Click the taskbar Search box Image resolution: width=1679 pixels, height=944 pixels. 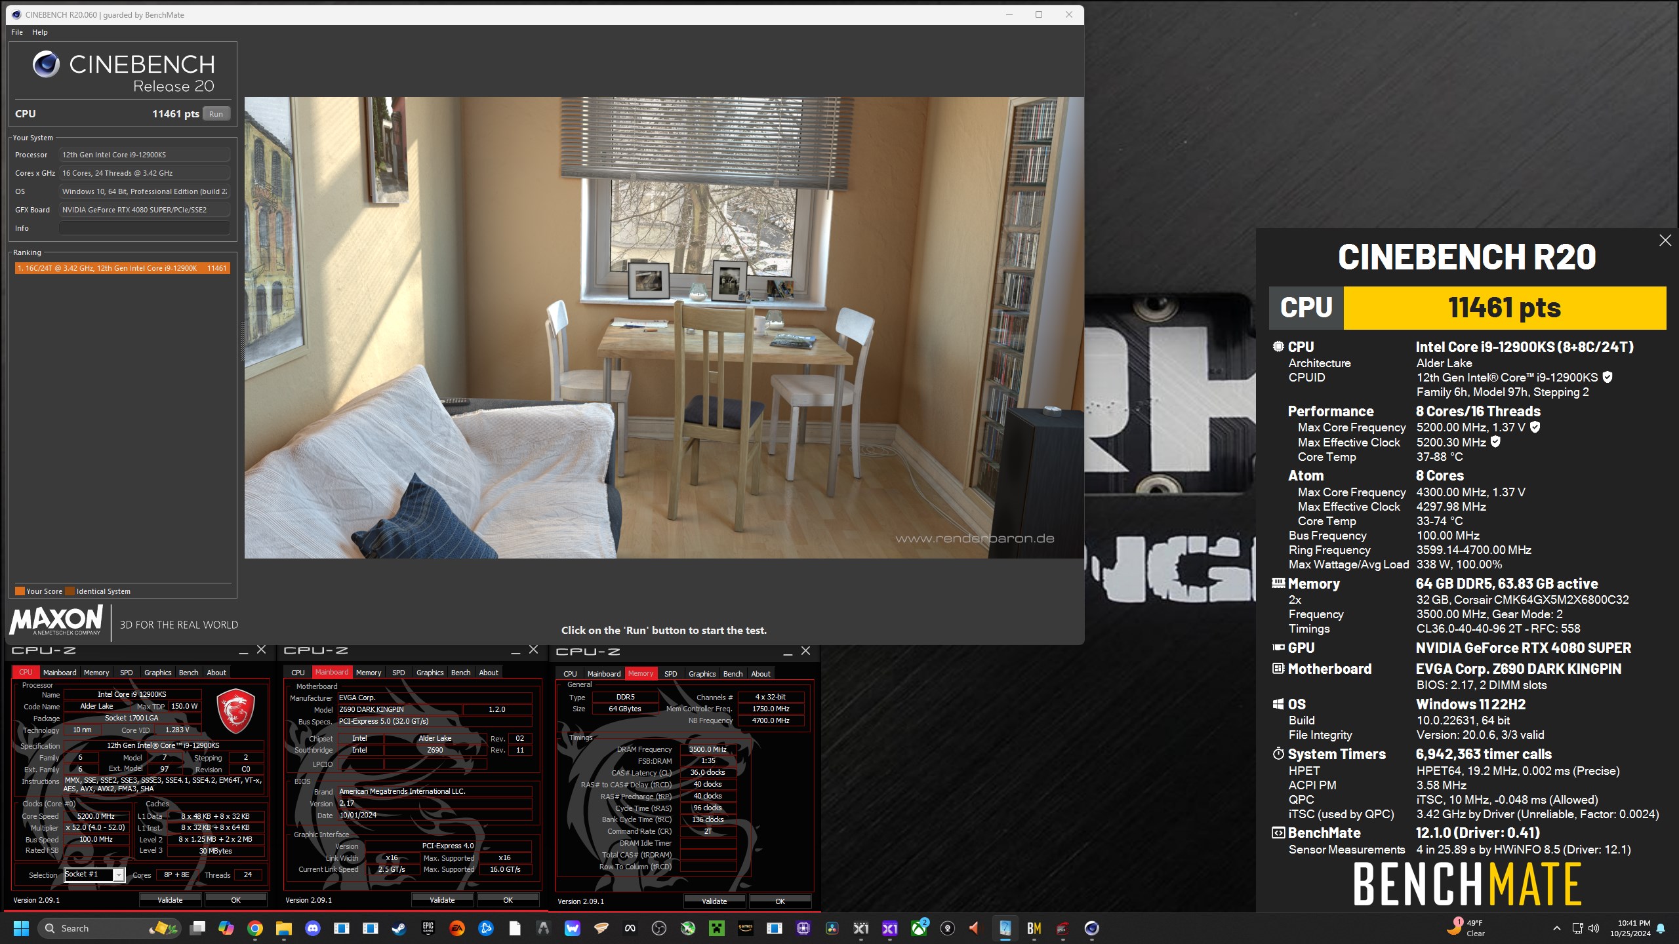click(108, 928)
